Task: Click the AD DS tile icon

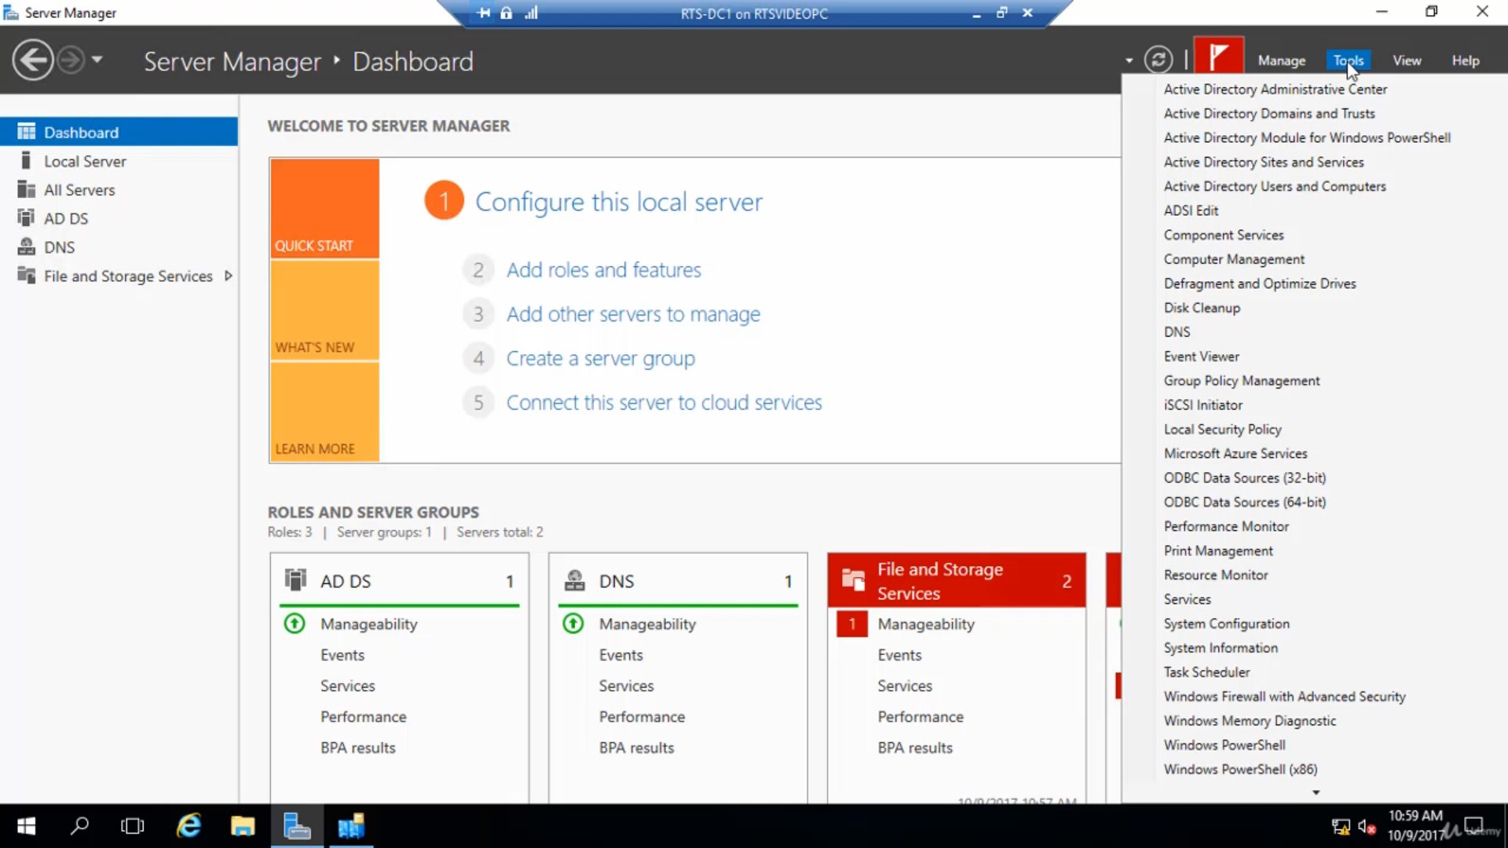Action: point(295,580)
